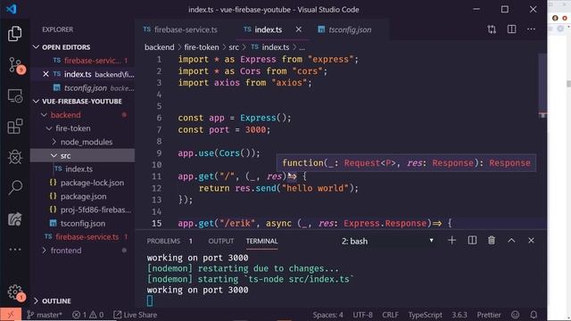
Task: Change line endings via CRLF
Action: [x=390, y=315]
